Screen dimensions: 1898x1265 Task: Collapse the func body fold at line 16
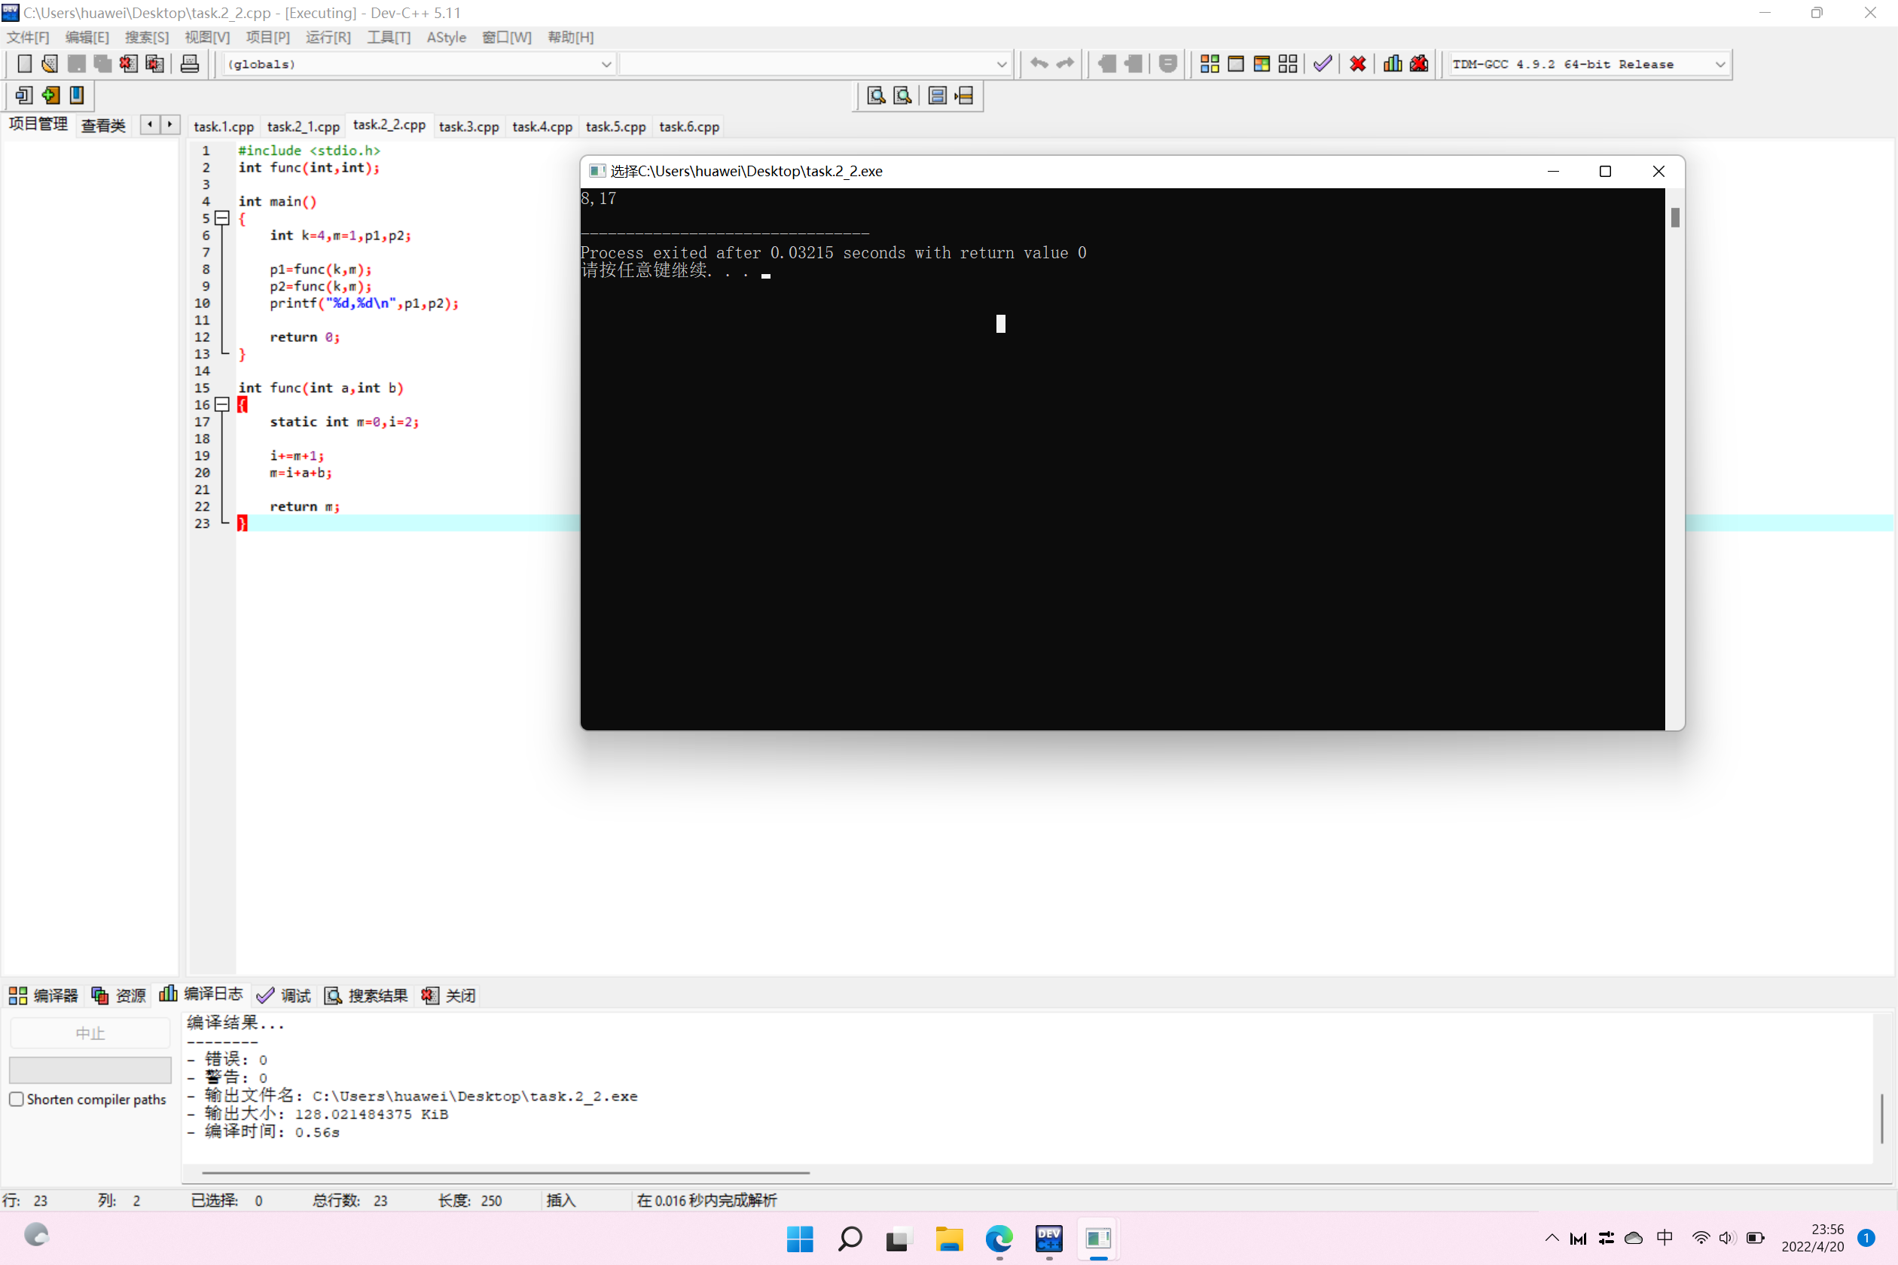click(222, 404)
